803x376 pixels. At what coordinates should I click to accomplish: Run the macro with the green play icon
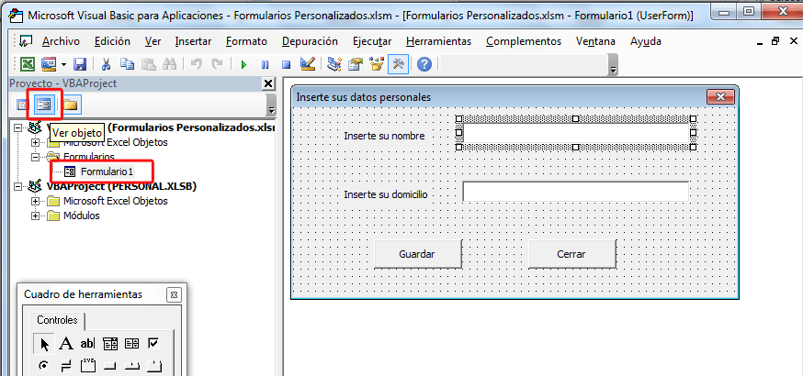point(243,65)
